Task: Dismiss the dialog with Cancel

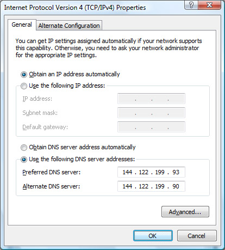Action: 197,236
